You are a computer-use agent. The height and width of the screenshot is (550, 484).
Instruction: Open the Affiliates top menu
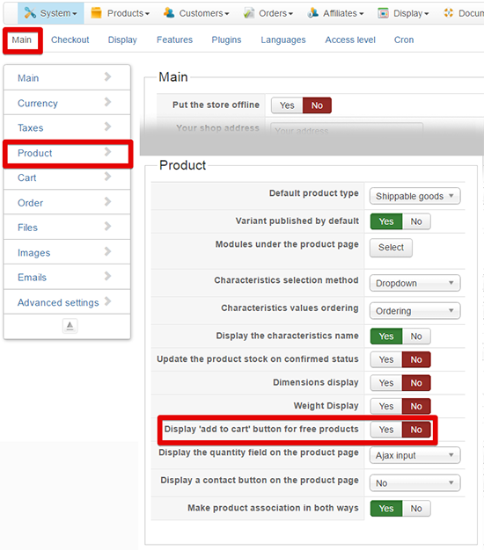pyautogui.click(x=335, y=13)
